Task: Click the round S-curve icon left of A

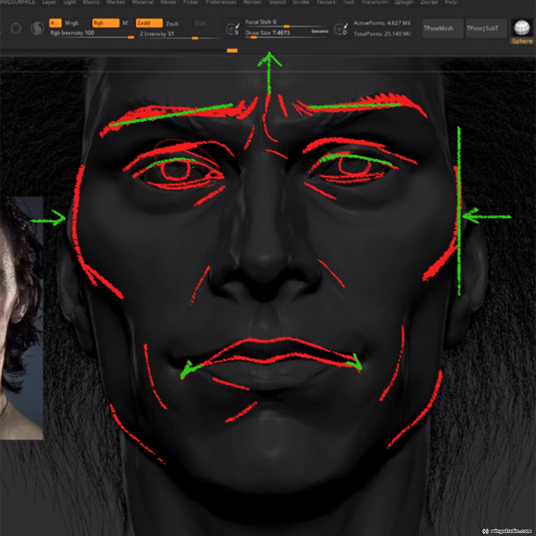Action: 37,29
